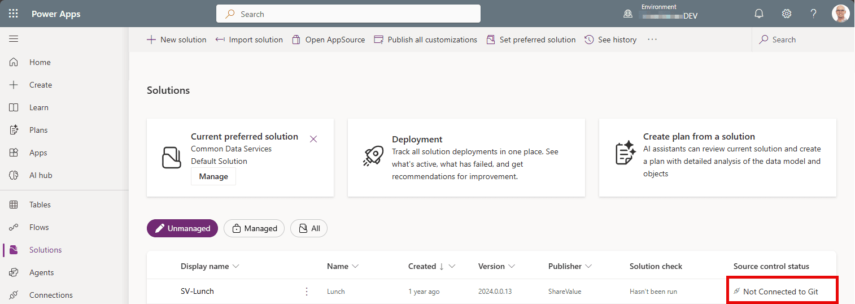The width and height of the screenshot is (855, 304).
Task: Collapse the left navigation hamburger menu
Action: pos(14,39)
